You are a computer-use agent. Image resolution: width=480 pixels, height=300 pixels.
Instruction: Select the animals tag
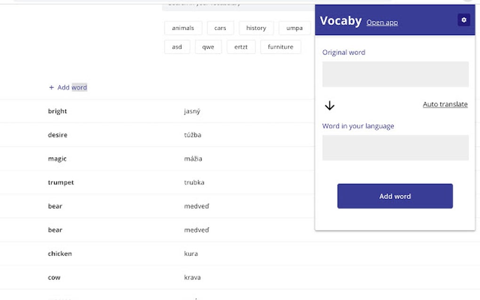coord(183,28)
